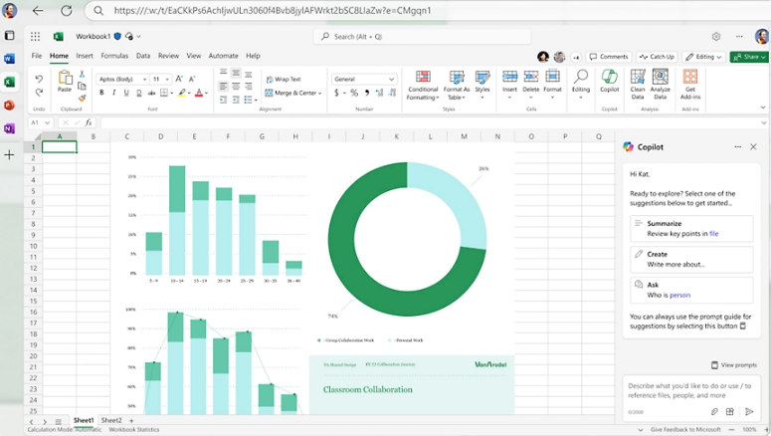Open Get Add-ins
Screen dimensions: 771x436
(690, 85)
